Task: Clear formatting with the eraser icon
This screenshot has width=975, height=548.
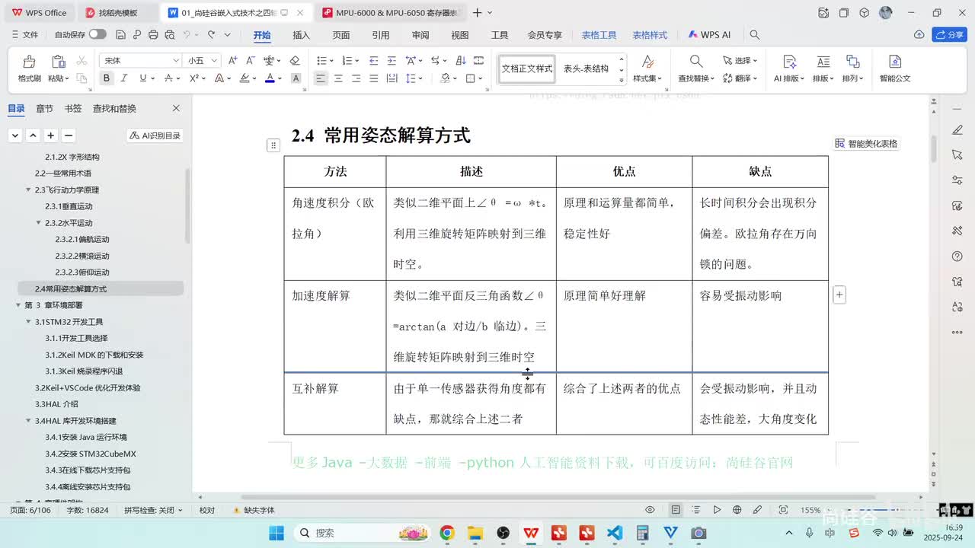Action: 295,60
